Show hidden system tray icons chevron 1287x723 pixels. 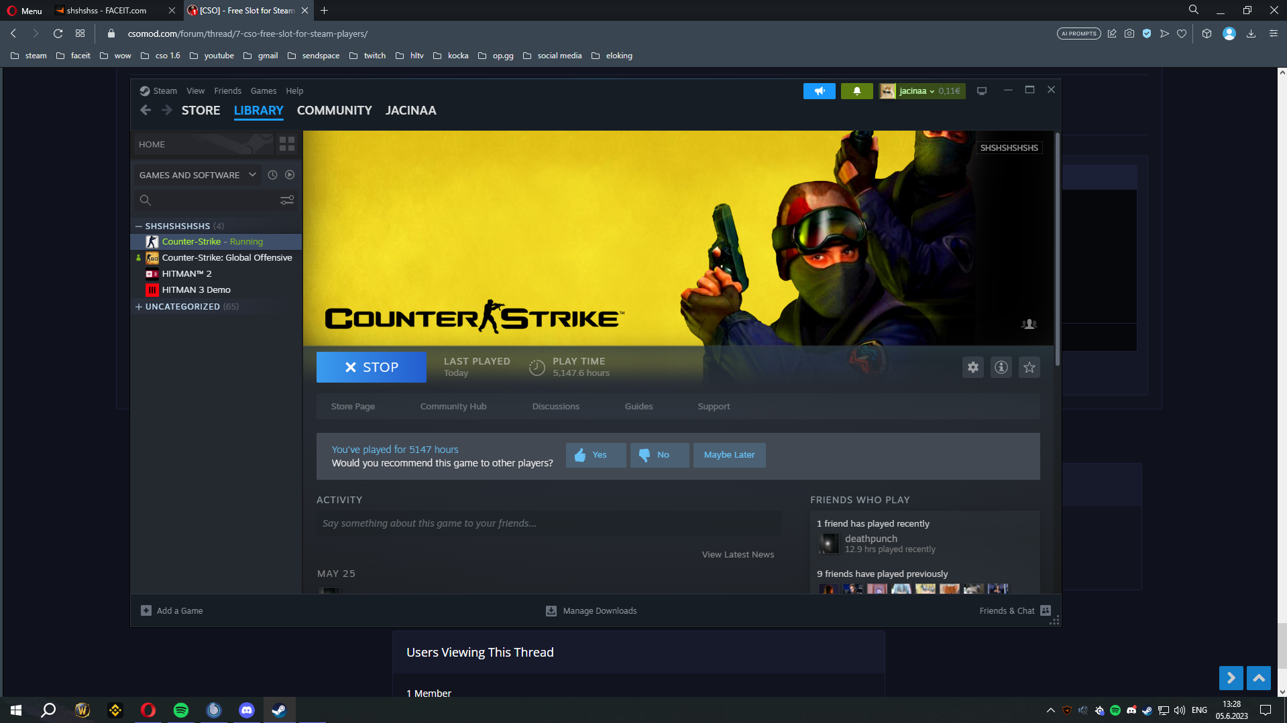coord(1050,710)
